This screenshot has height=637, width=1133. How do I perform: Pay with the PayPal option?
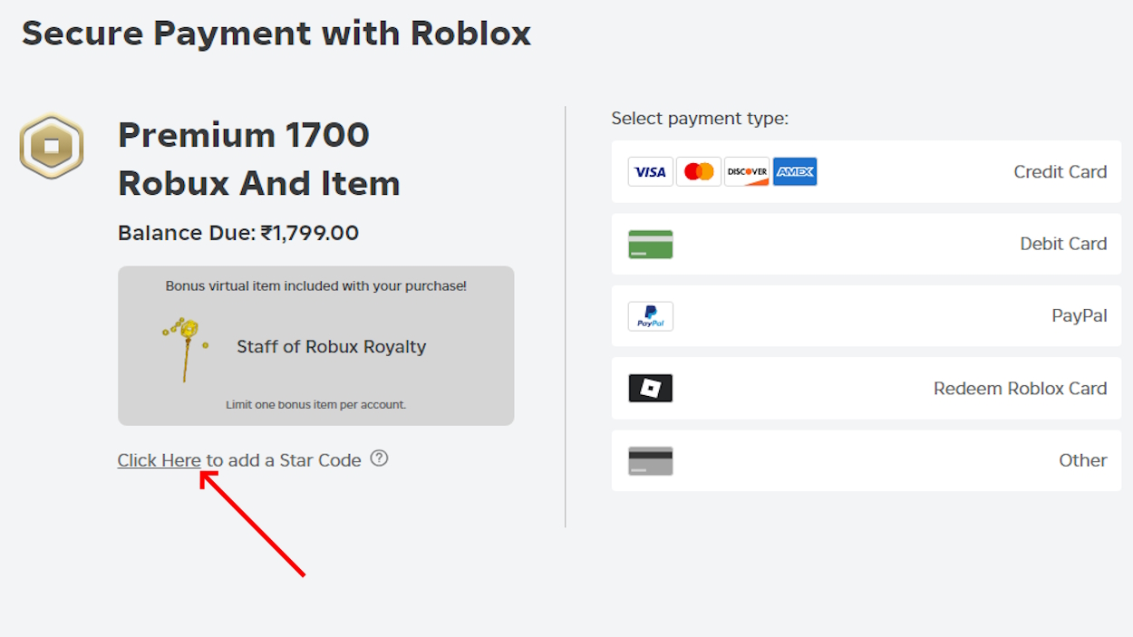click(x=867, y=316)
